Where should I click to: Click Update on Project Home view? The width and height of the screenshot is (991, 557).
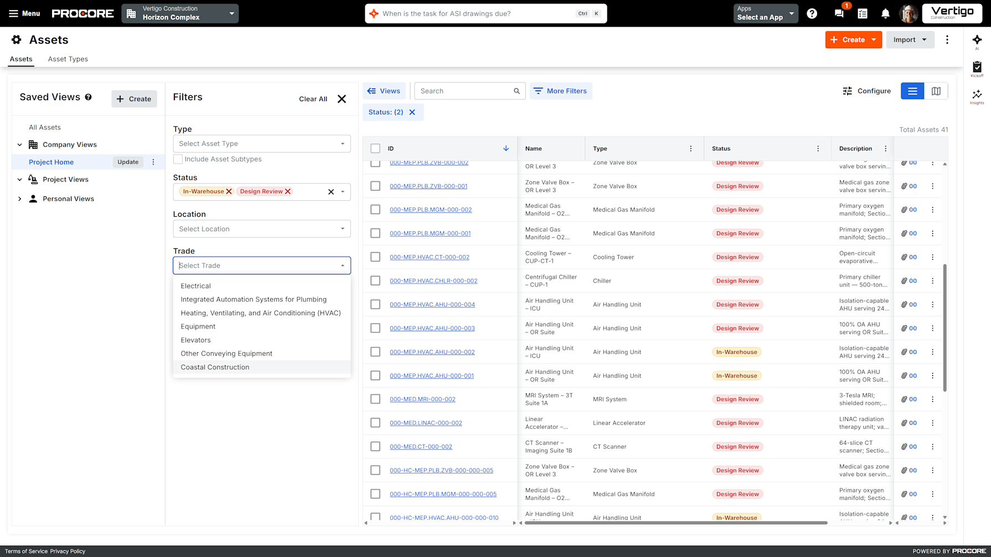coord(128,162)
